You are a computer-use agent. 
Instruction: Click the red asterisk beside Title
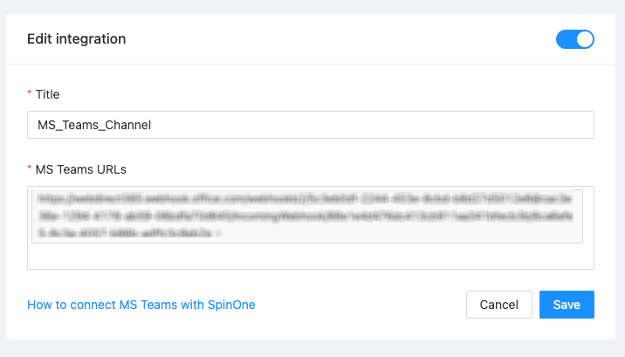(30, 94)
